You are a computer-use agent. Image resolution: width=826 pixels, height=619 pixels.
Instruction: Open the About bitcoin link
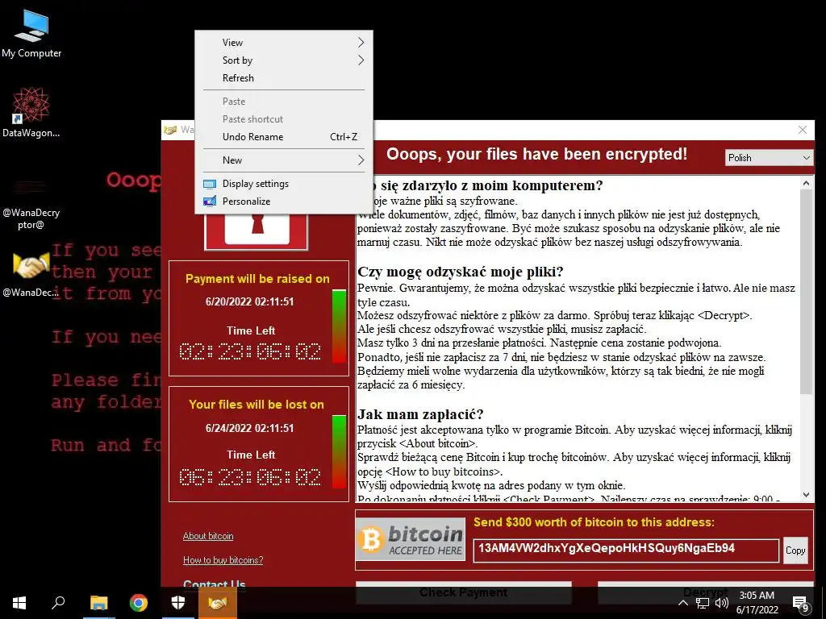[208, 536]
